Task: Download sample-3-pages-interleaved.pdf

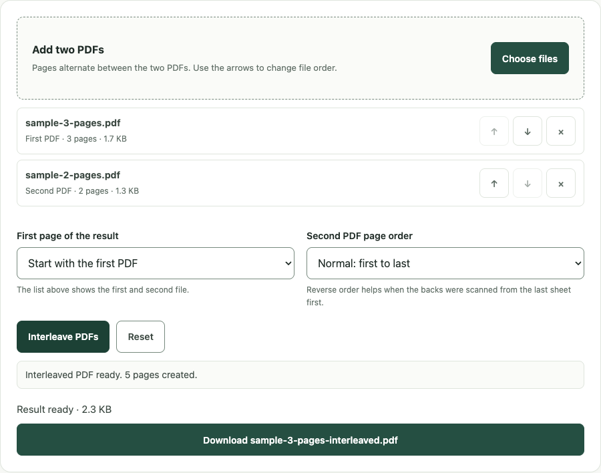Action: 300,440
